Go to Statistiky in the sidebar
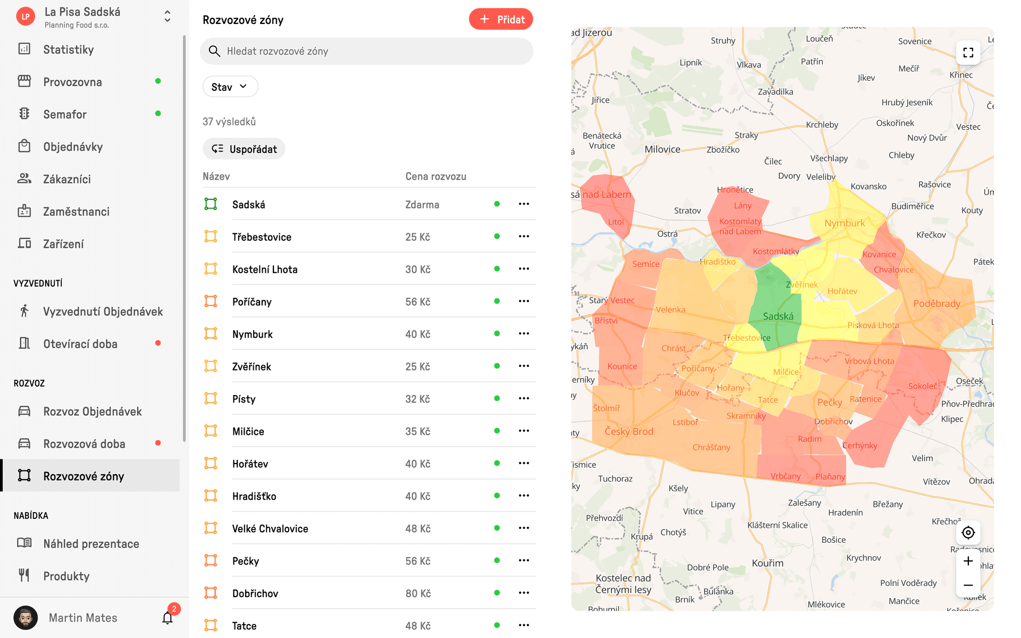 tap(69, 49)
